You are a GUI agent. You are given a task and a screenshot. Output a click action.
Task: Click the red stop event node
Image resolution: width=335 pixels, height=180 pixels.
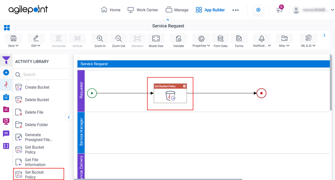tap(261, 93)
